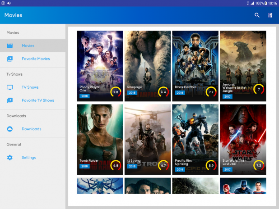The width and height of the screenshot is (279, 209).
Task: Click the 'Downloads' section header text
Action: tap(16, 116)
